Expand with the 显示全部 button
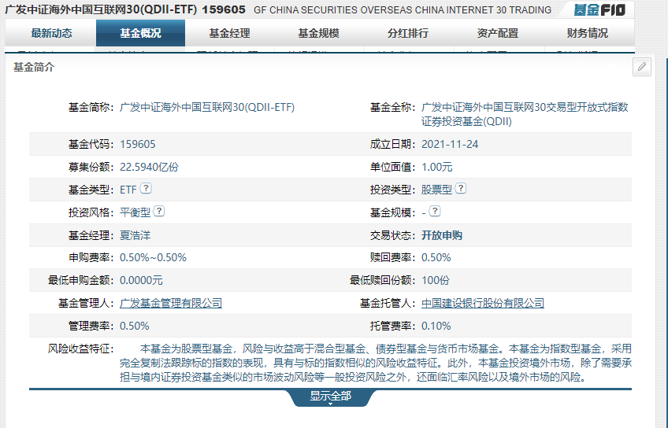The height and width of the screenshot is (428, 668). 330,397
